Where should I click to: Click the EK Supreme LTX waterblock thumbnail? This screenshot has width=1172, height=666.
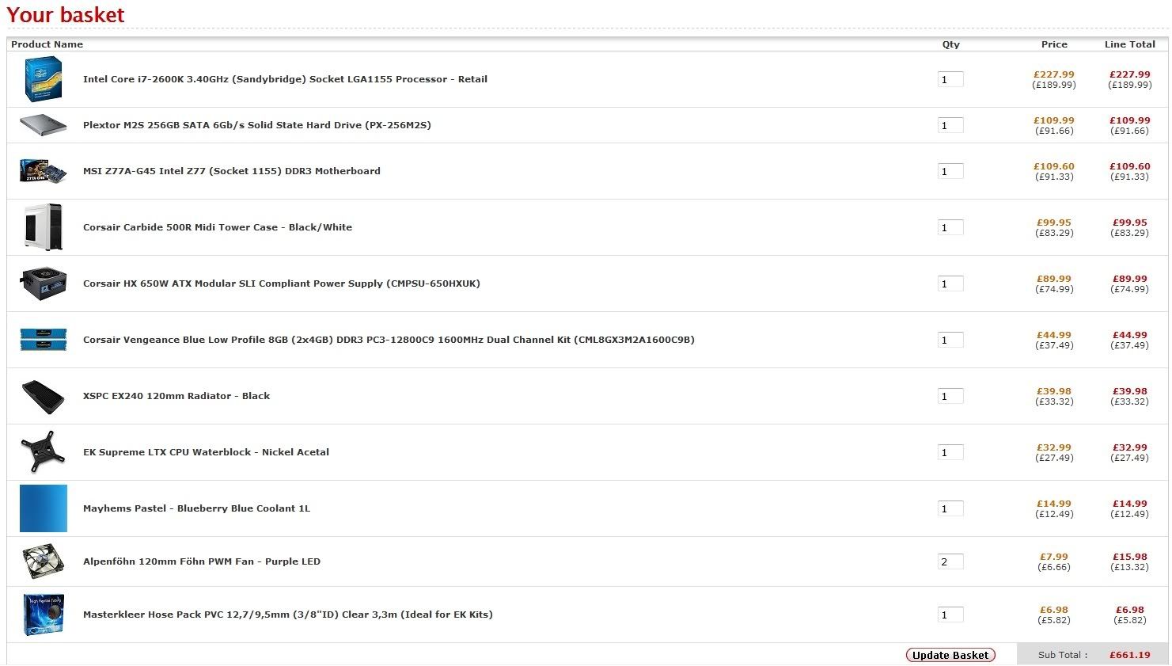[x=44, y=452]
